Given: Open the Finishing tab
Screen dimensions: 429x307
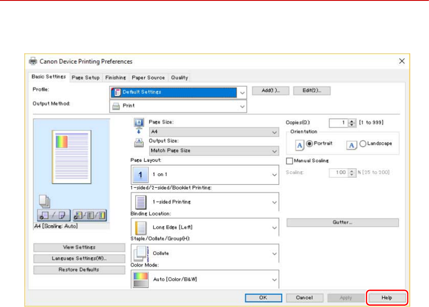Looking at the screenshot, I should coord(115,78).
